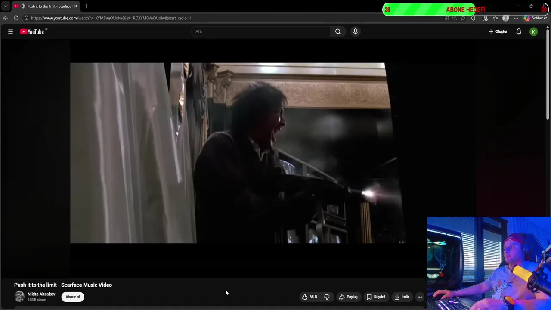Image resolution: width=551 pixels, height=310 pixels.
Task: Open the media control music icon
Action: click(x=485, y=18)
